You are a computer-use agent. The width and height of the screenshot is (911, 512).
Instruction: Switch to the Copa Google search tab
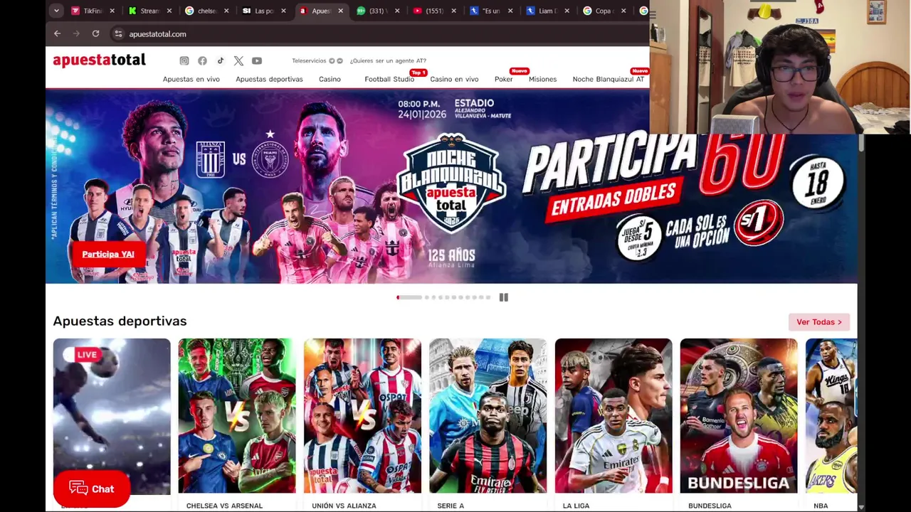click(x=606, y=11)
